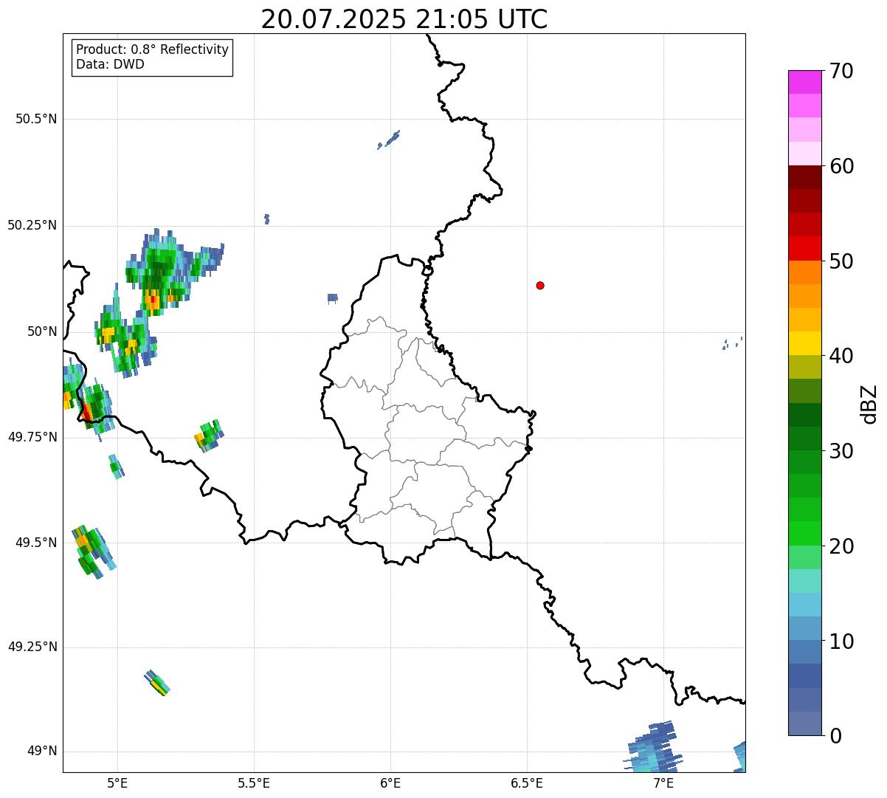Pick the bright green swatch above 20
887x798 pixels.
coord(804,534)
